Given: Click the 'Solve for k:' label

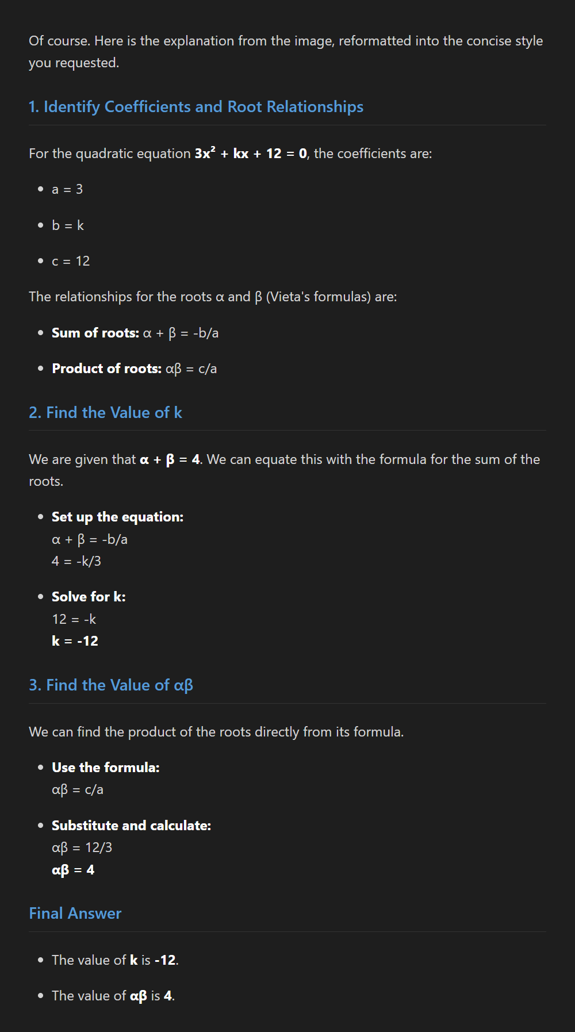Looking at the screenshot, I should click(89, 597).
